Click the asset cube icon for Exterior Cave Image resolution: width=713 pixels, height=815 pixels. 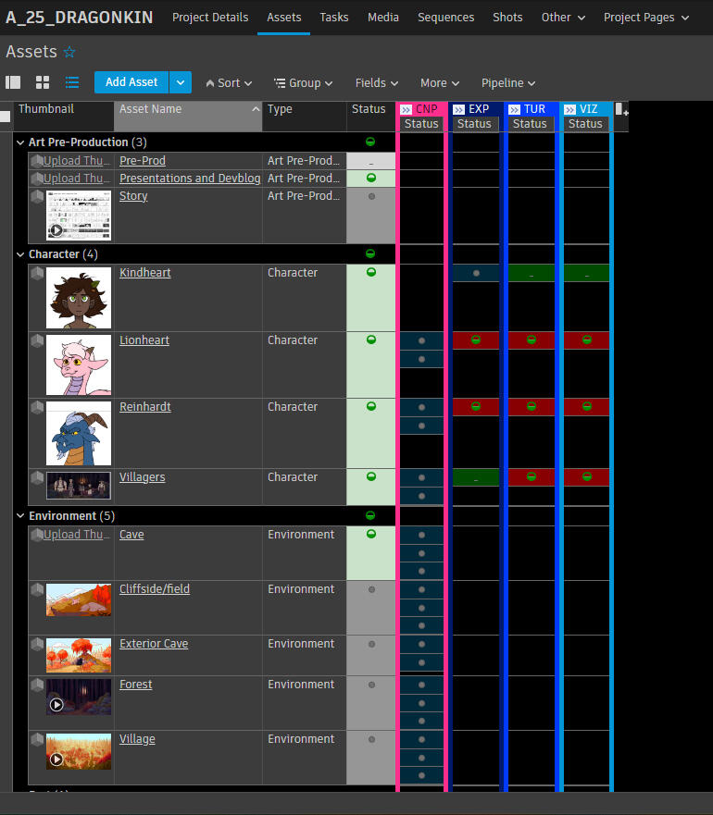[37, 644]
